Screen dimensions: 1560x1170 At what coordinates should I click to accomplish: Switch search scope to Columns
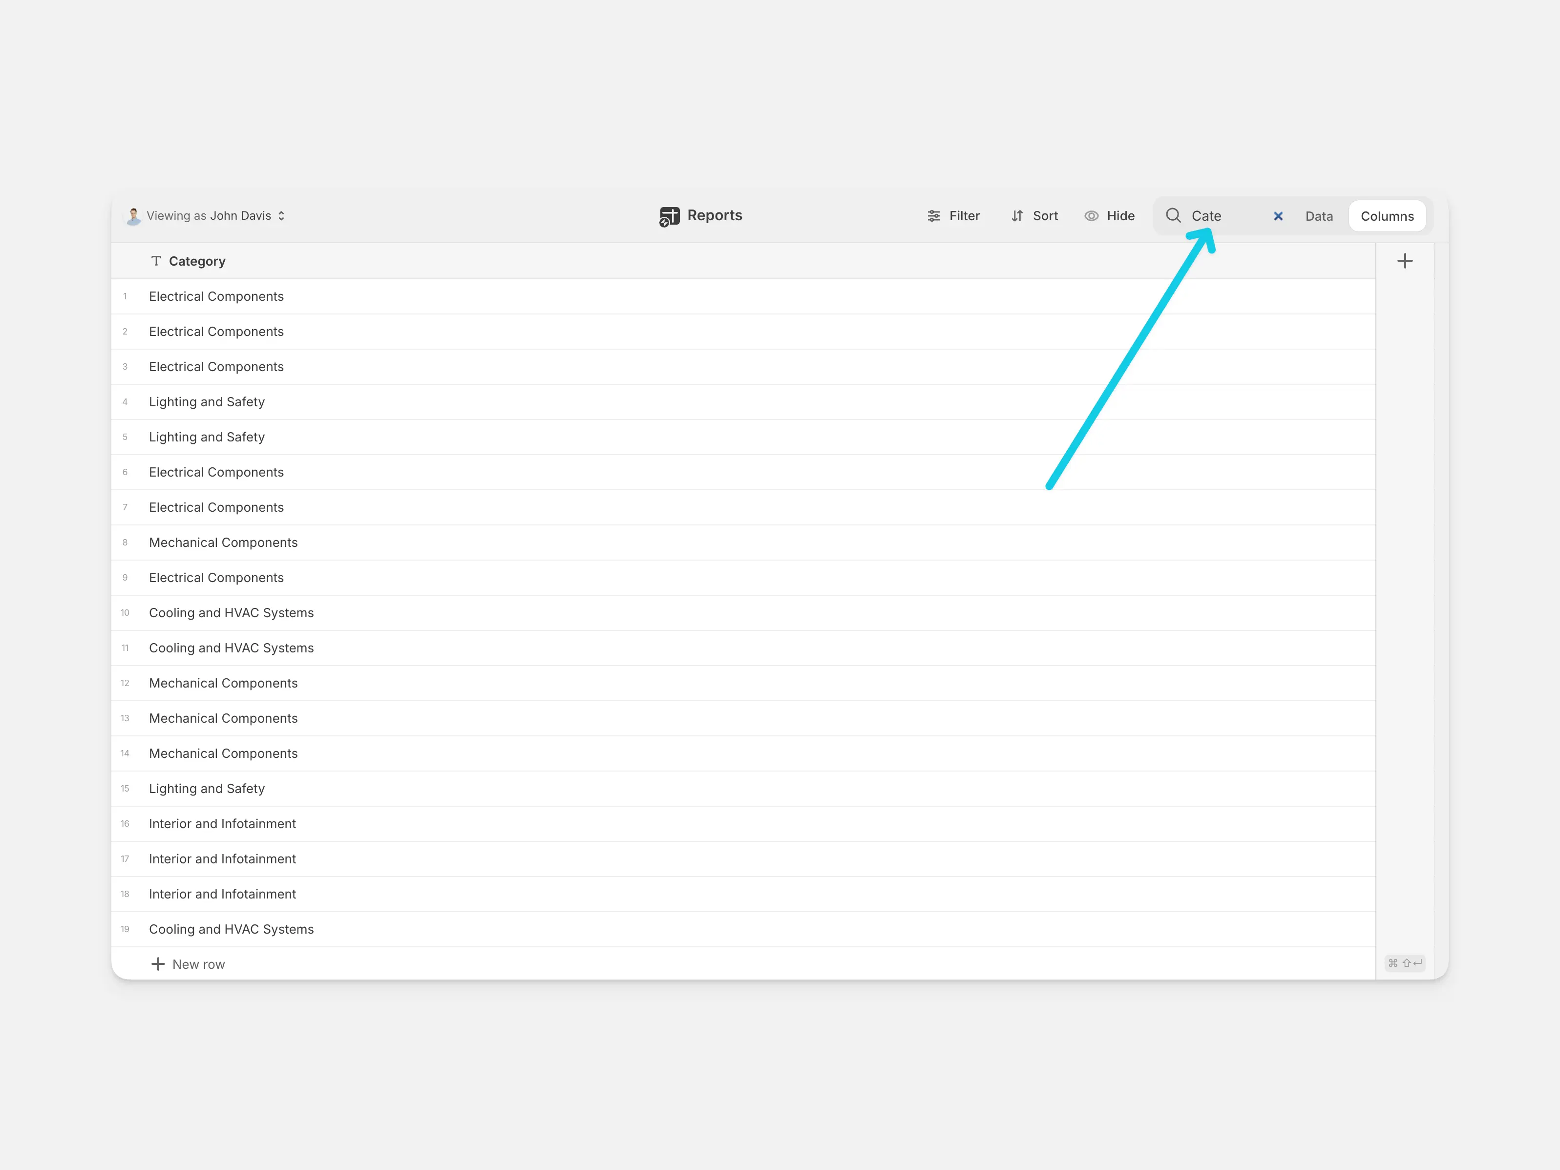[x=1387, y=216]
